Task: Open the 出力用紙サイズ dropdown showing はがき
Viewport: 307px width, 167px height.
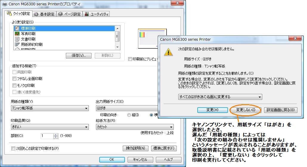Action: (127, 108)
